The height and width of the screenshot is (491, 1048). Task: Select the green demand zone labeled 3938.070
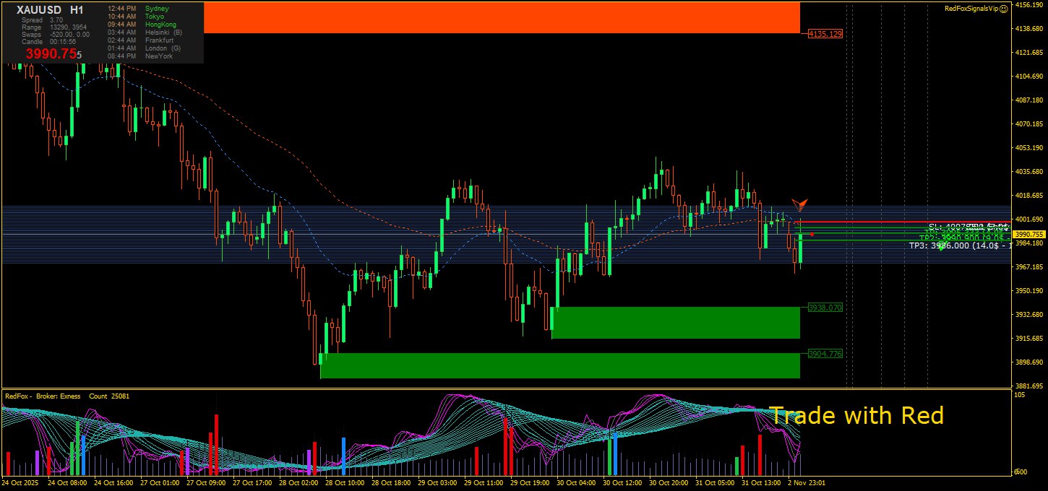[675, 322]
